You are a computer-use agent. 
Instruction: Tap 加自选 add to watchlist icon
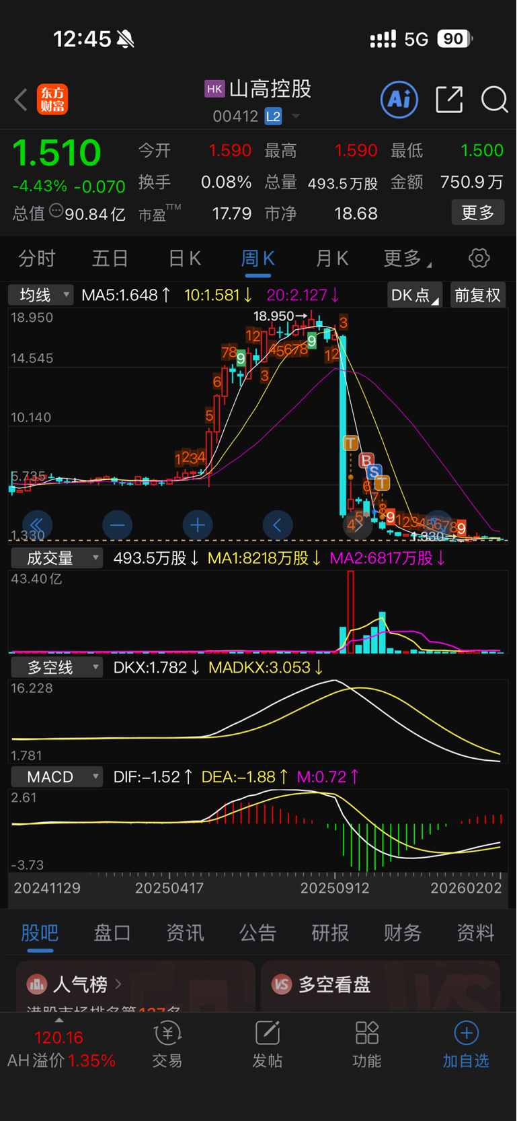[x=467, y=1033]
